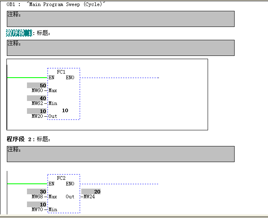
Task: Select the ENO output pin of FC2
Action: tap(70, 184)
